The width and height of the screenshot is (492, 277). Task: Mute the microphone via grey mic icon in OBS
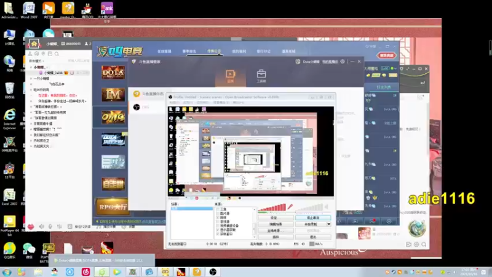[x=327, y=207]
